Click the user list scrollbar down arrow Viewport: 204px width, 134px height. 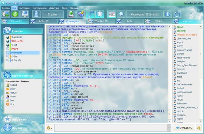click(x=201, y=121)
